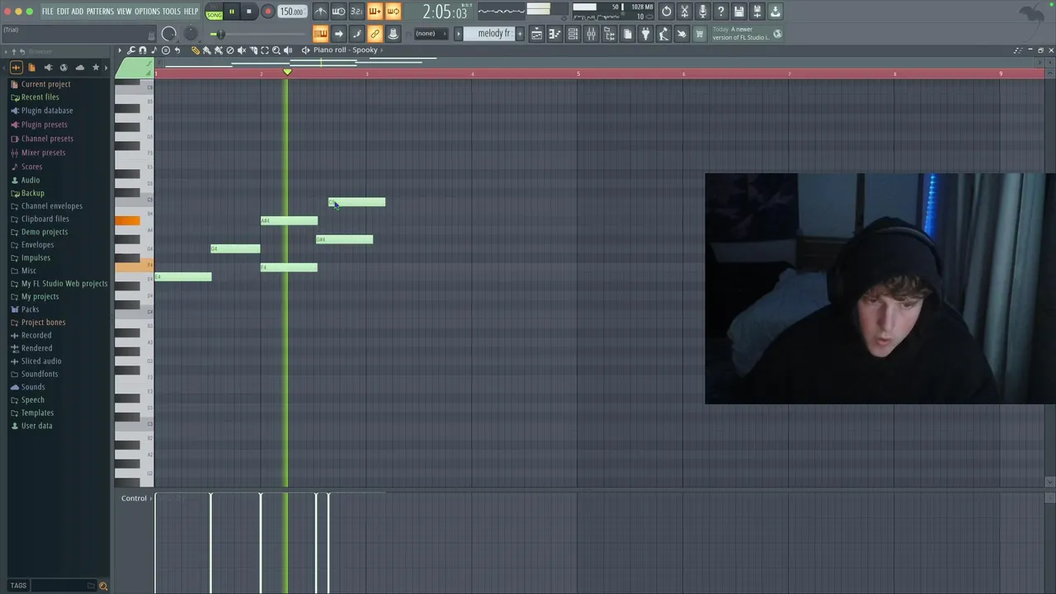Image resolution: width=1056 pixels, height=594 pixels.
Task: Select the piano roll pencil draw tool
Action: click(x=196, y=50)
